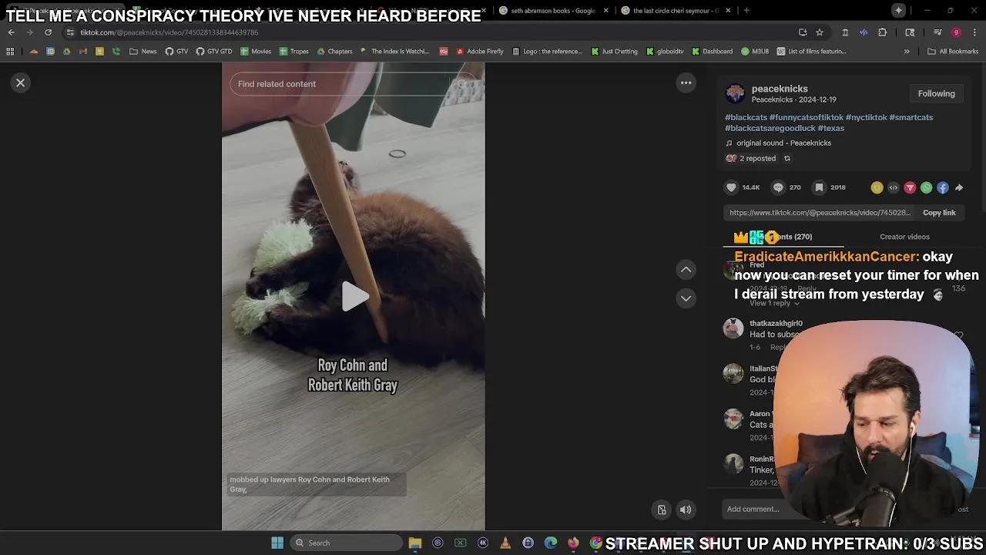Open a new browser tab
This screenshot has height=555, width=986.
click(x=746, y=11)
